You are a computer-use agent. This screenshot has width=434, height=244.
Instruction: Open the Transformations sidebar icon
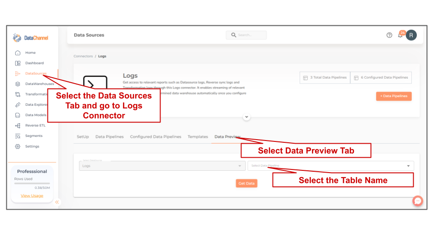click(x=18, y=94)
